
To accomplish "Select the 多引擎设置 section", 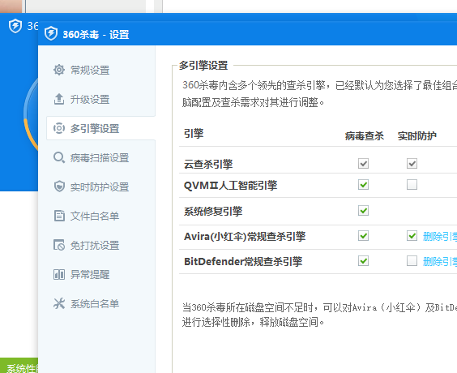I will tap(100, 128).
